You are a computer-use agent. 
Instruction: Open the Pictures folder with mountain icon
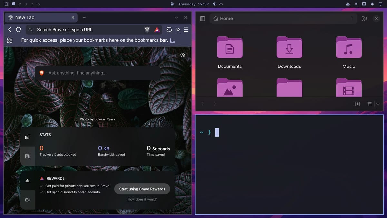[x=230, y=87]
